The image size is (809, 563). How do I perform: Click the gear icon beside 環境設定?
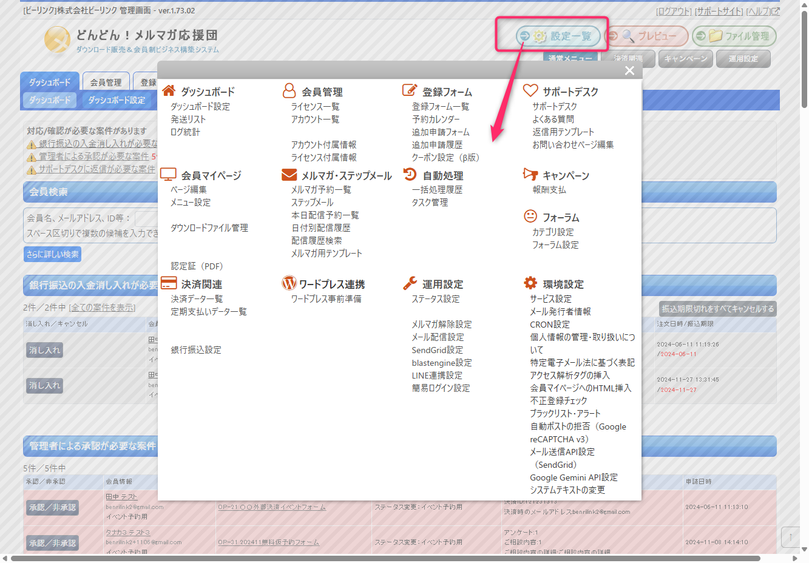coord(530,283)
